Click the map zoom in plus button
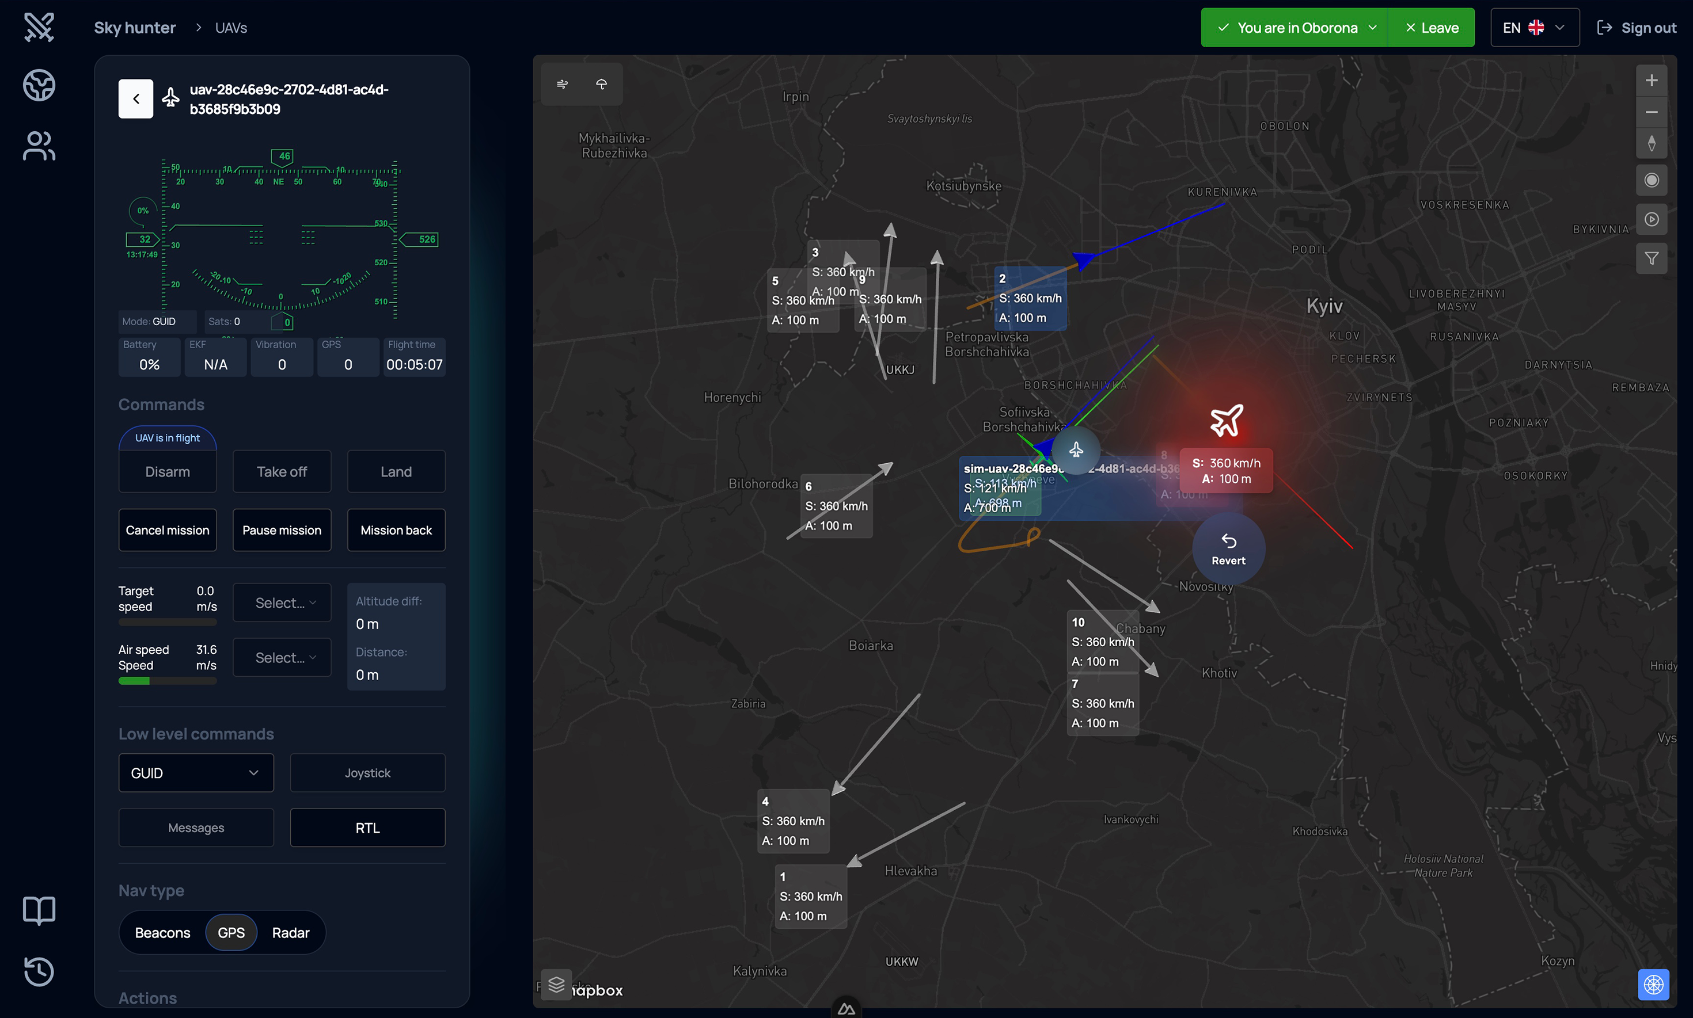 (1651, 81)
